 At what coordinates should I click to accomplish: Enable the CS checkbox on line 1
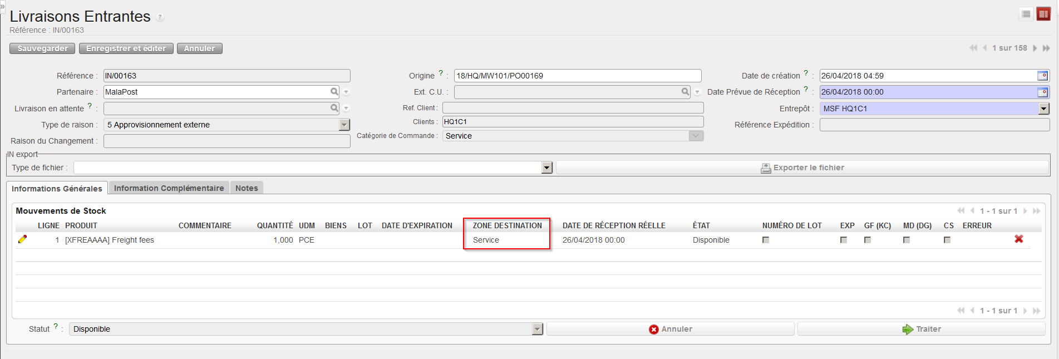click(947, 240)
